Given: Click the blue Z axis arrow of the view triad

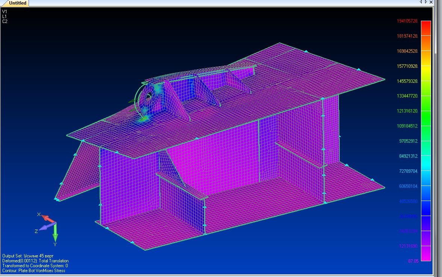Looking at the screenshot, I should pyautogui.click(x=47, y=227).
